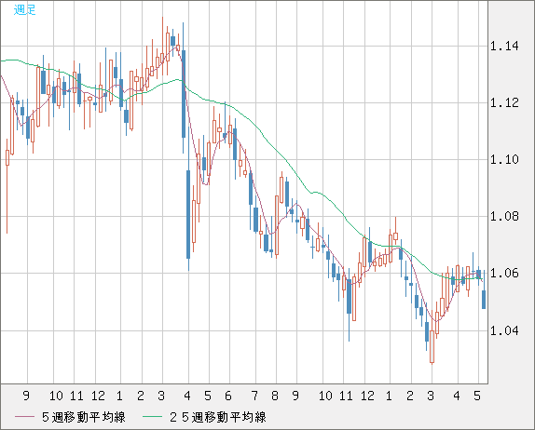
Task: Click the 1.12 price axis label
Action: tap(504, 102)
